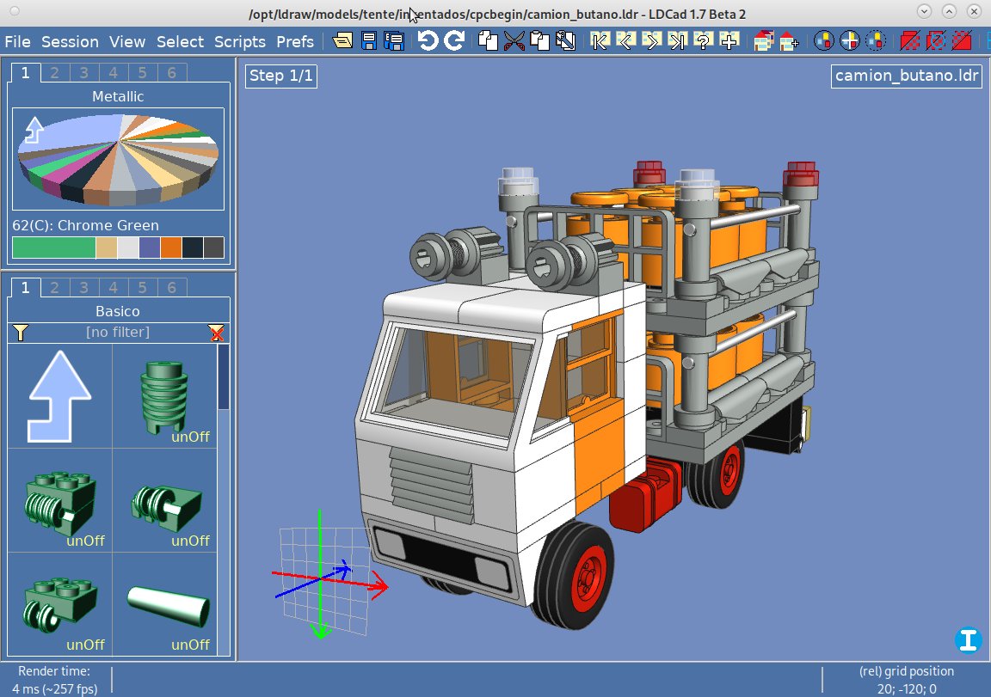This screenshot has height=697, width=991.
Task: Jump to the first building step
Action: coord(599,41)
